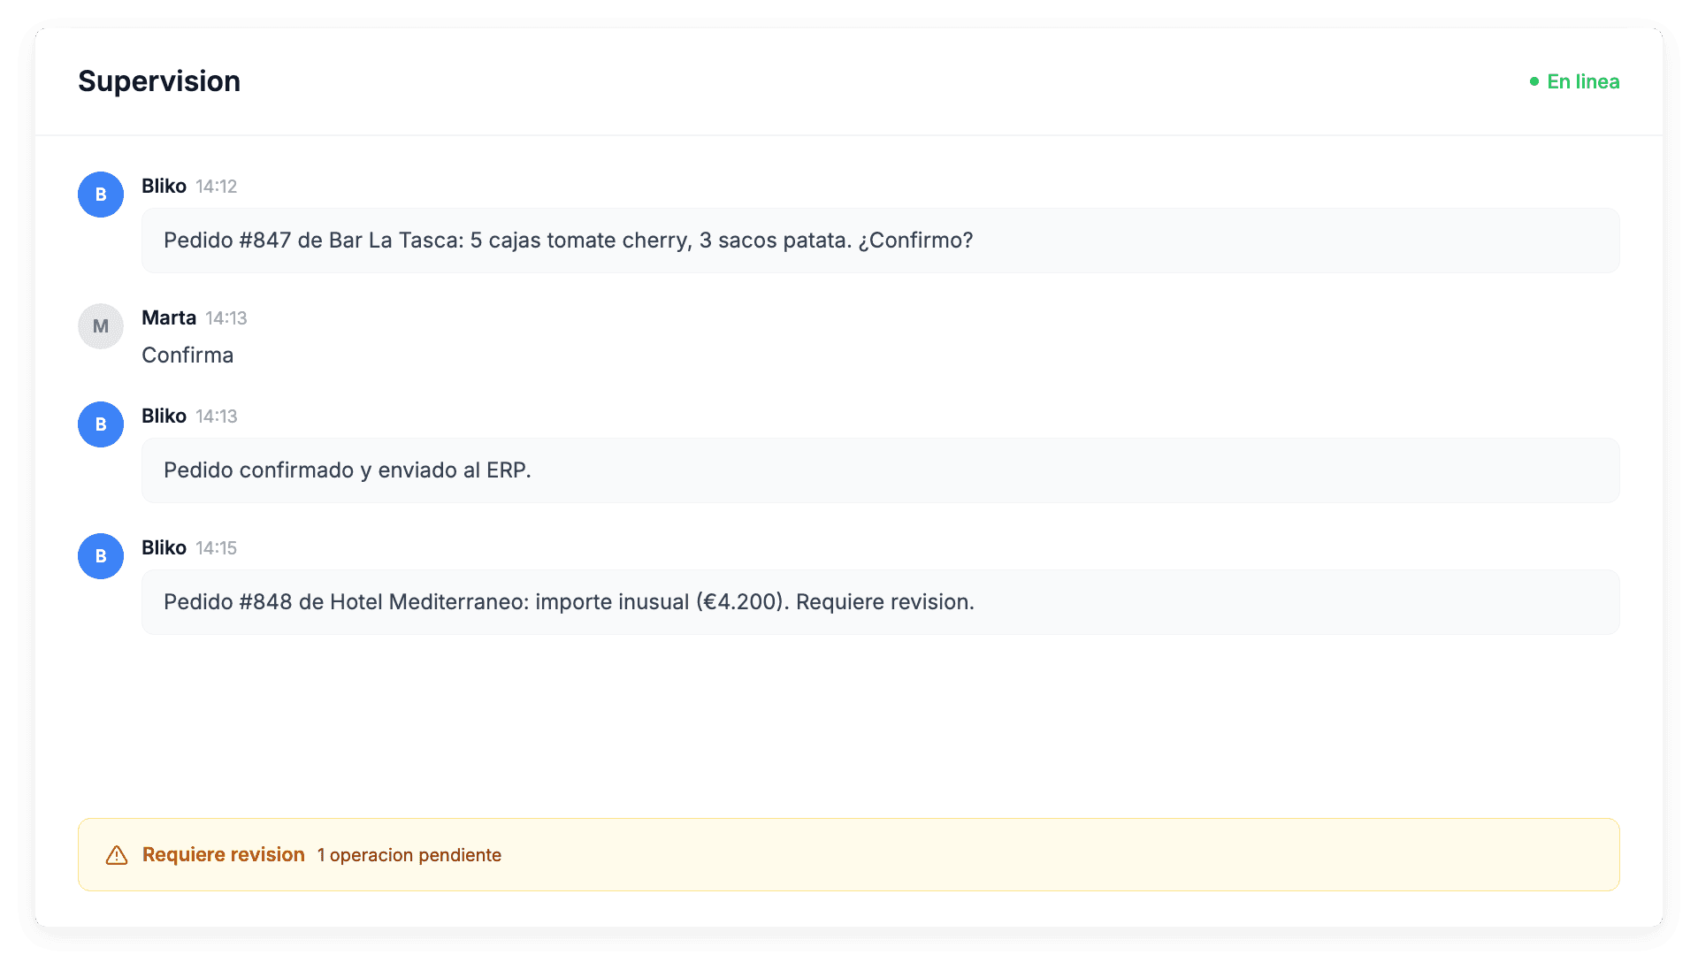Click Bliko's avatar beside the ERP confirmation message
Screen dimensions: 1698x955
coord(101,424)
